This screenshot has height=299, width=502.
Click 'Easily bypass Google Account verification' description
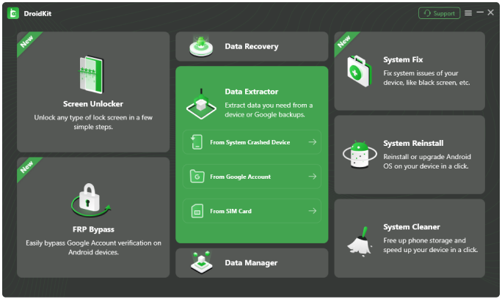(x=93, y=248)
